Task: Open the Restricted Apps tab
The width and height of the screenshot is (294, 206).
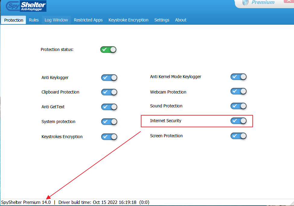Action: click(88, 20)
